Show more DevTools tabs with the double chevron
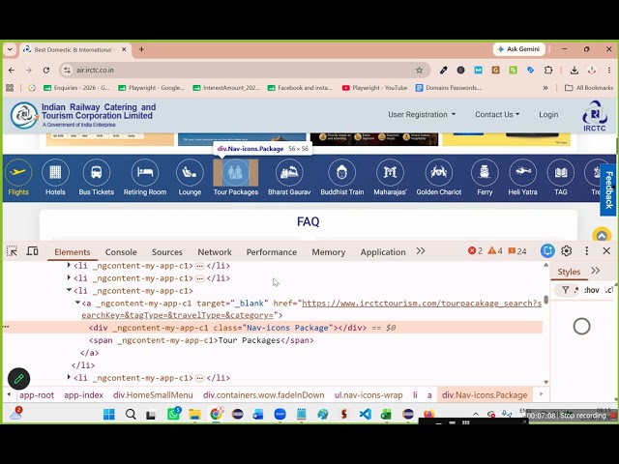This screenshot has height=464, width=619. (421, 251)
